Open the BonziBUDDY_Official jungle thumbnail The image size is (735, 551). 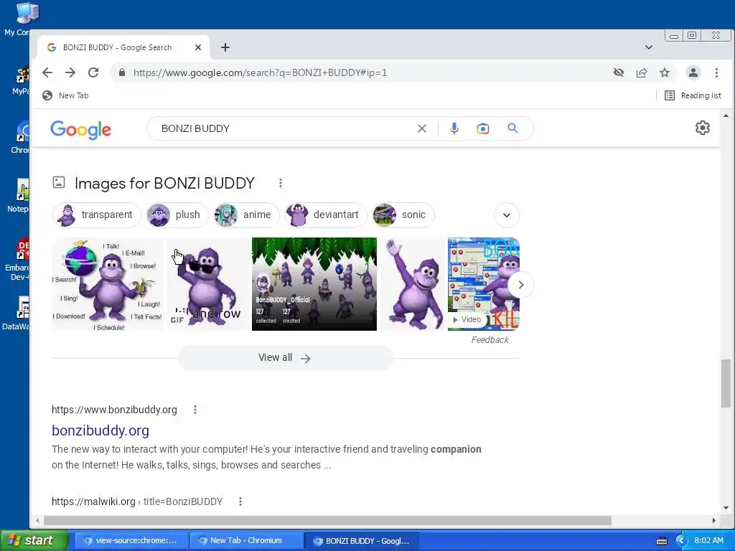click(314, 284)
